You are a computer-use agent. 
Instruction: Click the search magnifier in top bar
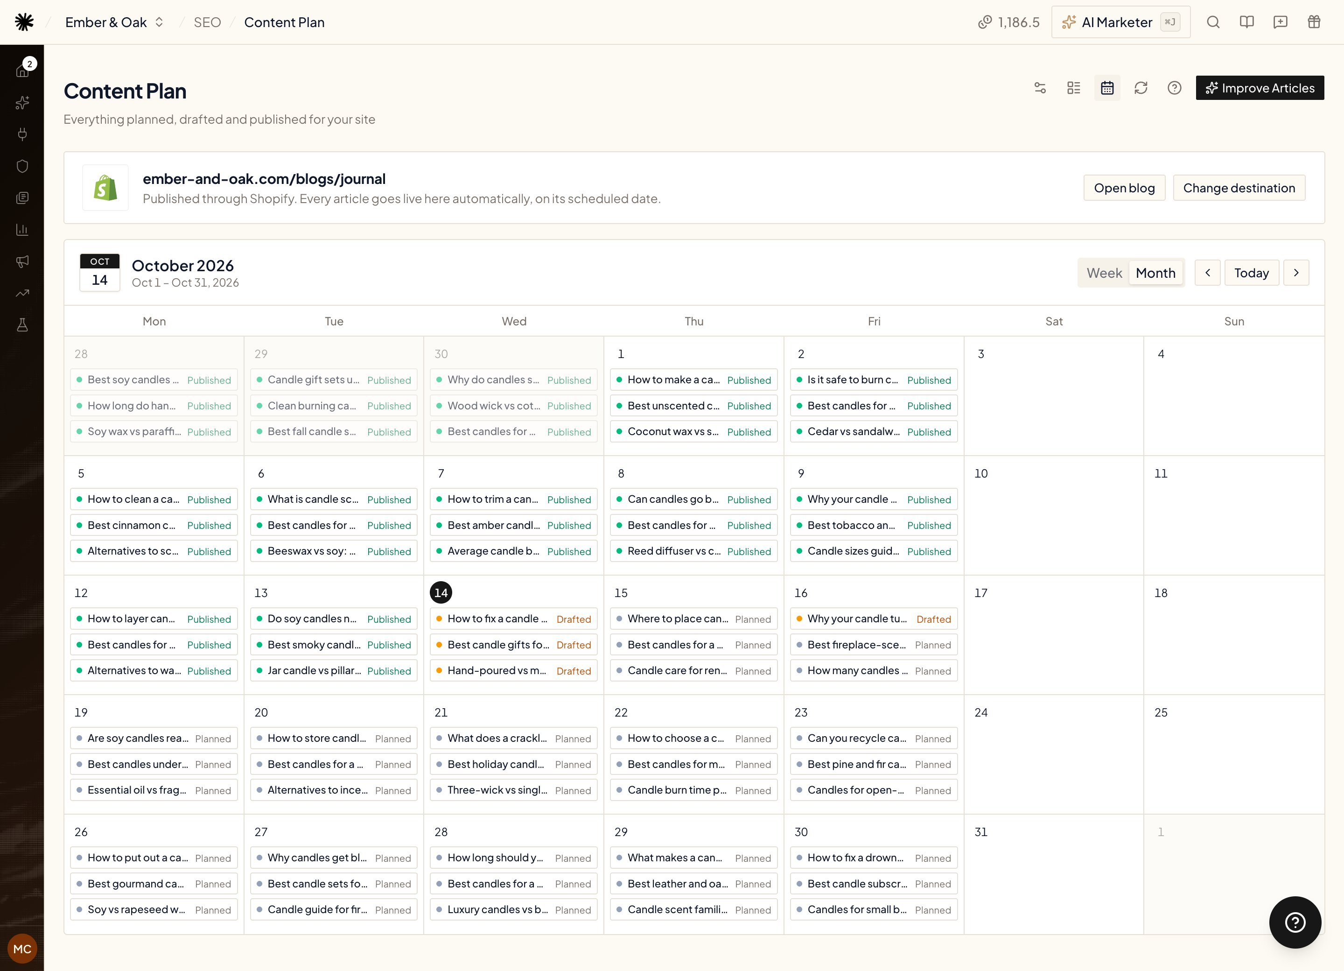tap(1213, 22)
